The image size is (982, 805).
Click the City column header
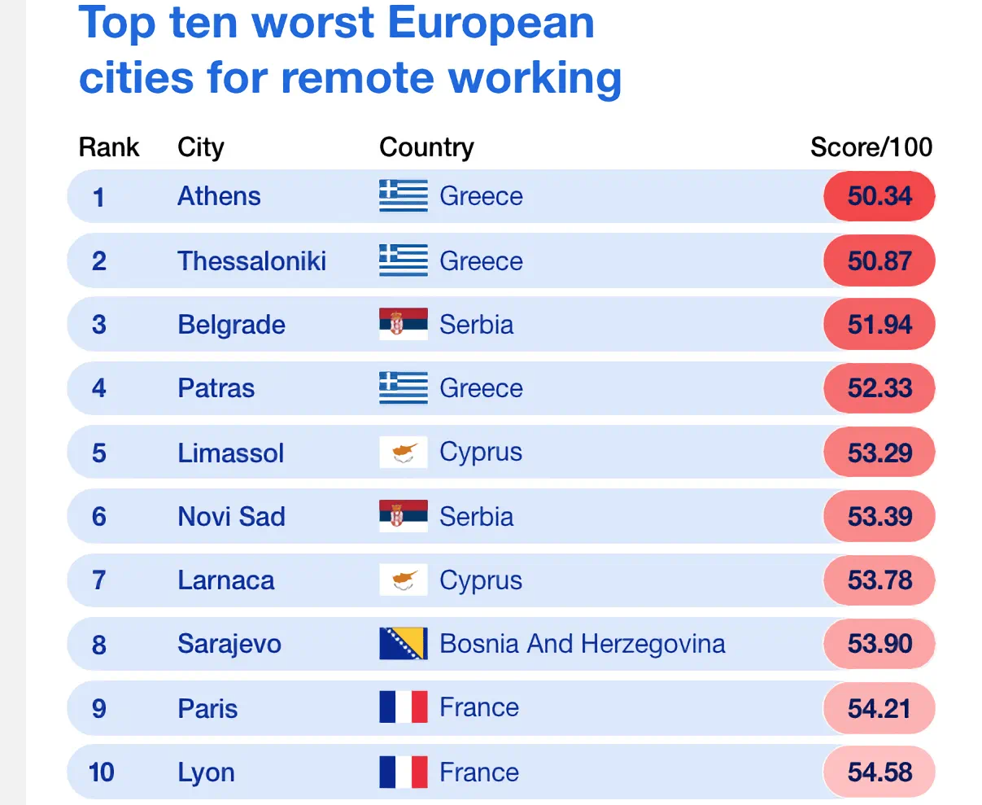click(201, 147)
